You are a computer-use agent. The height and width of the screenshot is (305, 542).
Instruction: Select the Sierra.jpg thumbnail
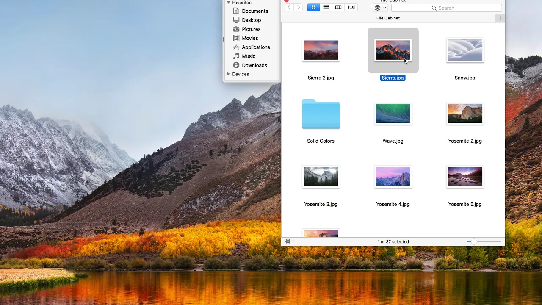click(x=393, y=50)
